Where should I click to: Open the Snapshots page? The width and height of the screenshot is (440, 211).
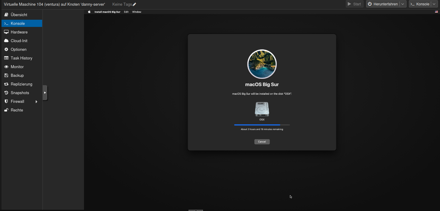(22, 93)
